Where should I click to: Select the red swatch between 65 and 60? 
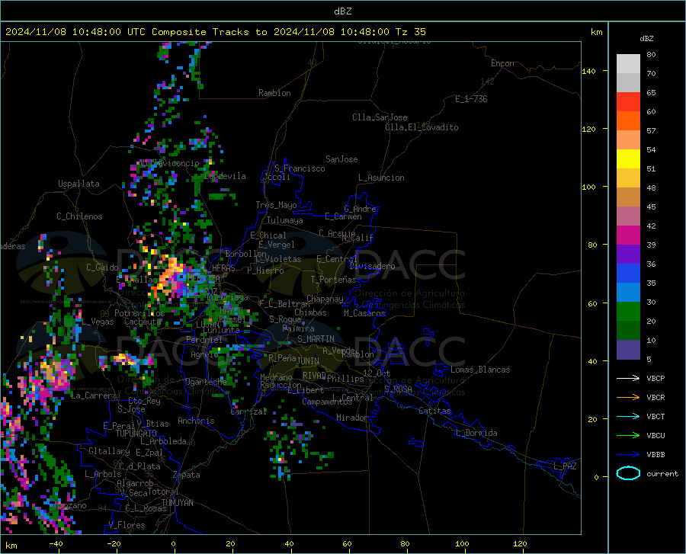click(628, 102)
